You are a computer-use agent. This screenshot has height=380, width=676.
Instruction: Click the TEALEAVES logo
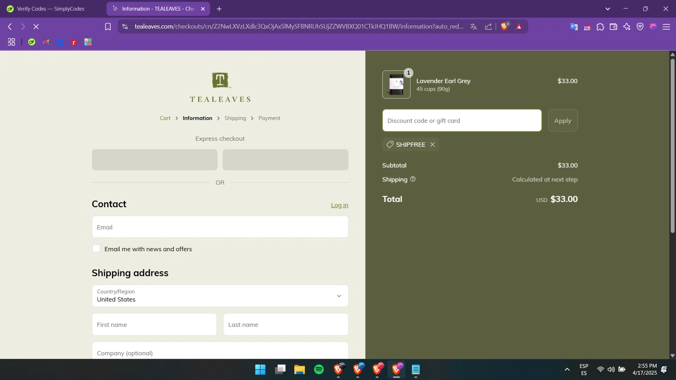220,87
